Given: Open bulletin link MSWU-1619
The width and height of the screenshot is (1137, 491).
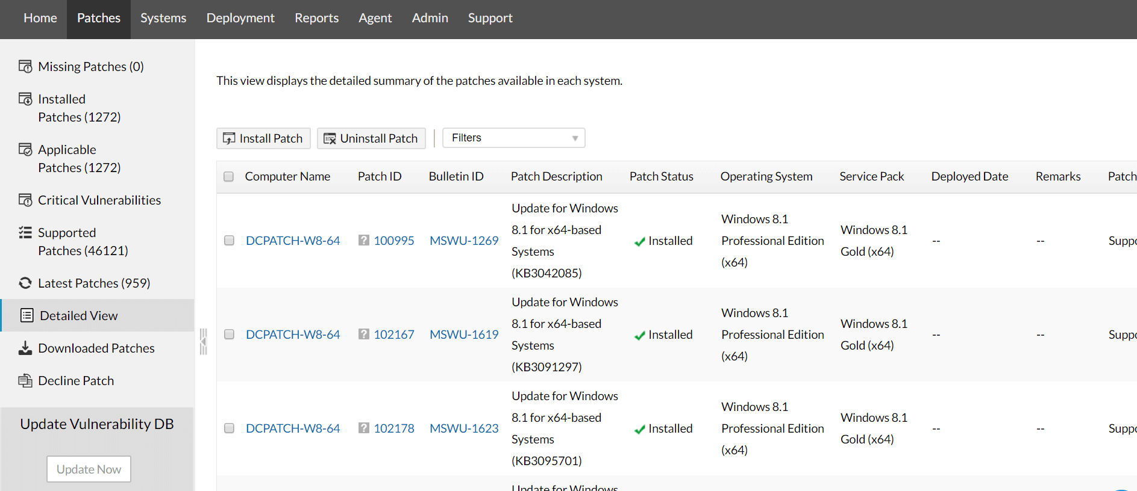Looking at the screenshot, I should point(464,334).
